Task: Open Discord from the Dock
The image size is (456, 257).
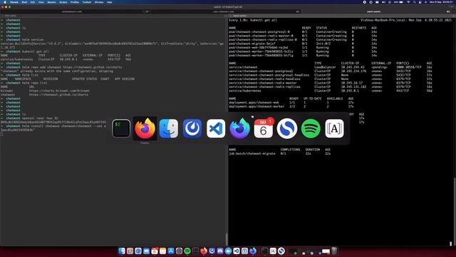Action: tap(220, 251)
